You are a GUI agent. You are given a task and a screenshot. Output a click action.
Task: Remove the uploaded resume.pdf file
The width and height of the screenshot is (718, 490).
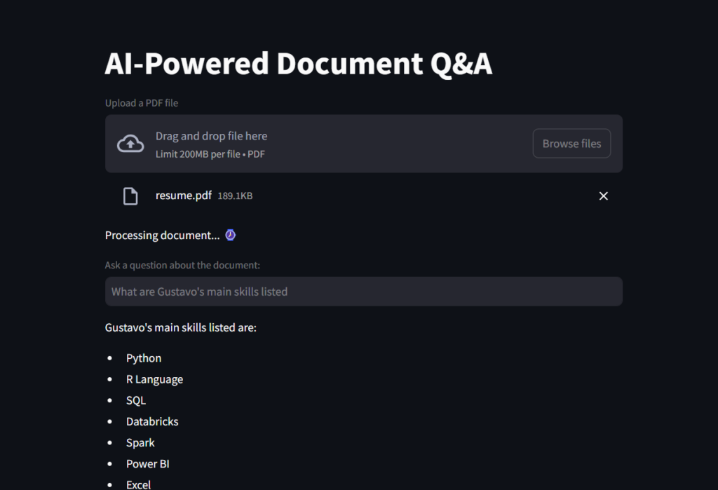tap(603, 196)
